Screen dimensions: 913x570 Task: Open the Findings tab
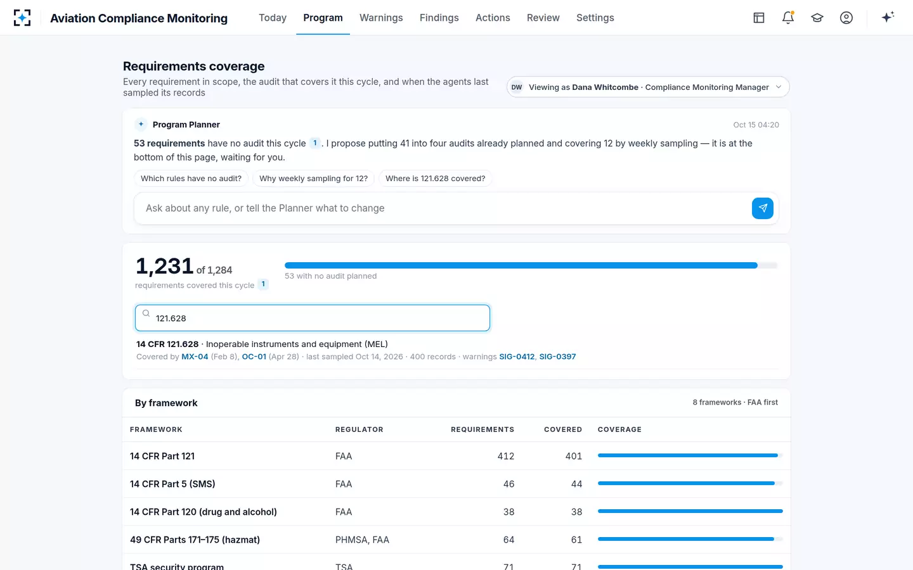(x=439, y=18)
